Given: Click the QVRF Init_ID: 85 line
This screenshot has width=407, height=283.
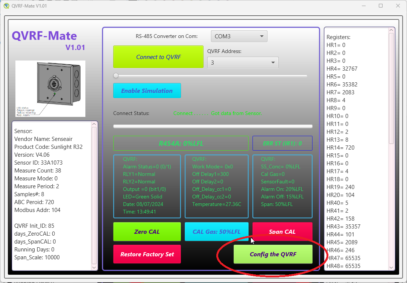Looking at the screenshot, I should pyautogui.click(x=34, y=225).
